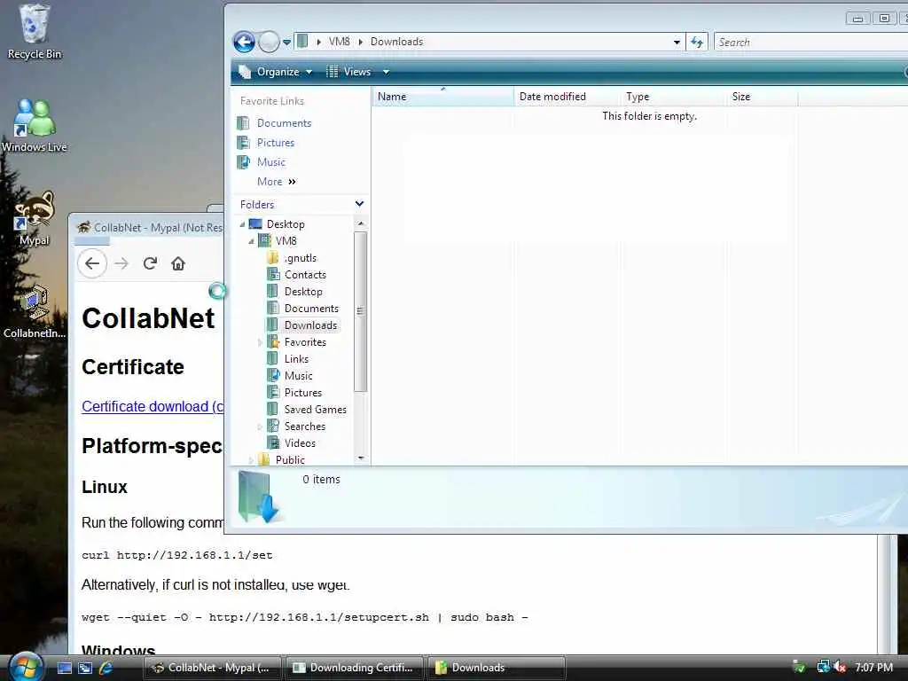
Task: Sort by the Name column header
Action: (443, 97)
